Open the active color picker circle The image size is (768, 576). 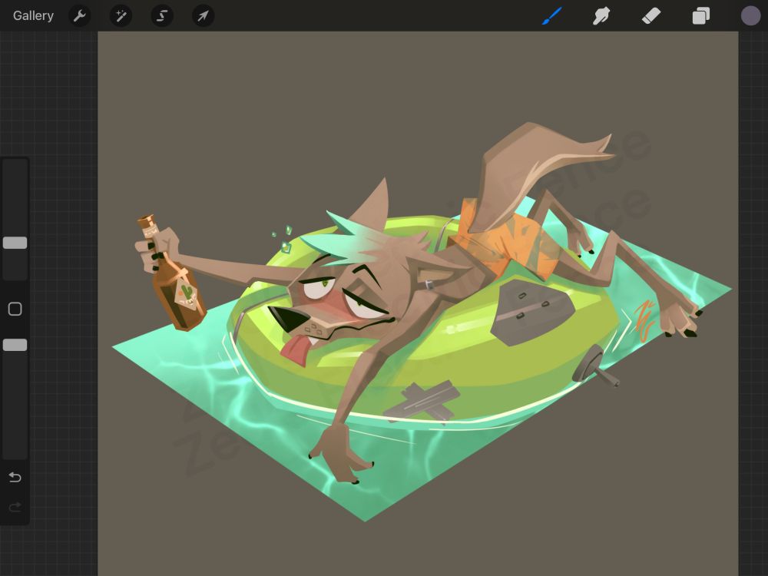click(x=750, y=15)
